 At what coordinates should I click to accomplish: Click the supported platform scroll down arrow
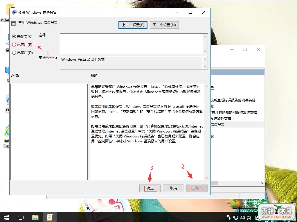[x=205, y=66]
